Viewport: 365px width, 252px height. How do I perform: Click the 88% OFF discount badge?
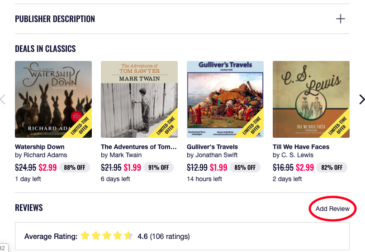coord(75,168)
